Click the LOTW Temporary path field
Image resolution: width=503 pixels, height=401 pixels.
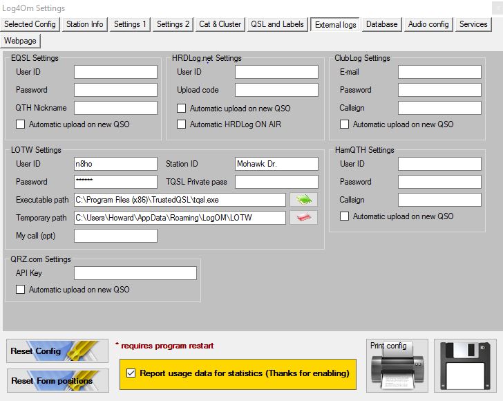tap(180, 218)
